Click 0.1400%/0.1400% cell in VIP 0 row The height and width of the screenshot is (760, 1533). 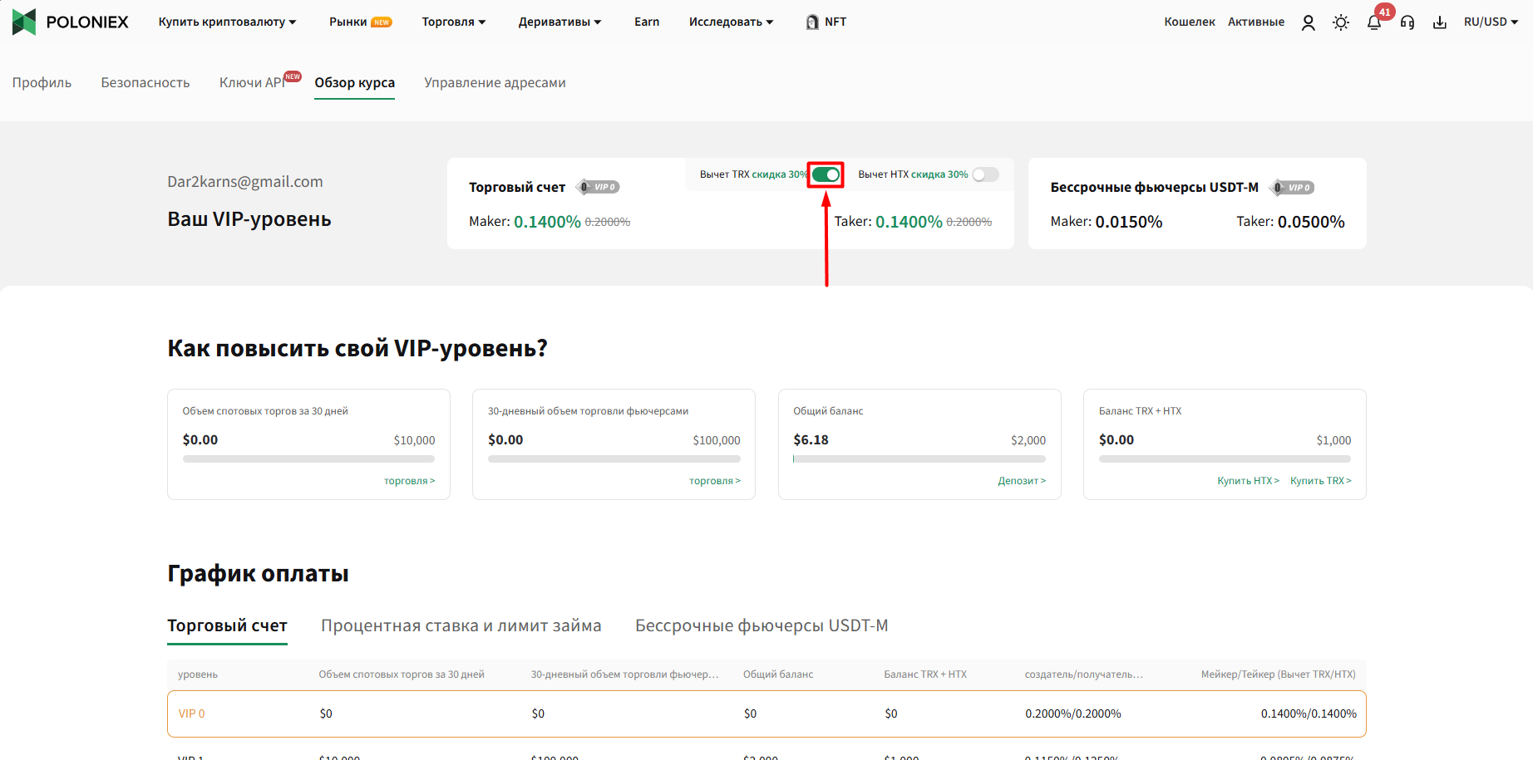click(x=1309, y=714)
